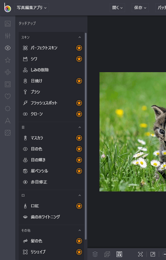
Task: Open the 開く menu
Action: pos(117,8)
